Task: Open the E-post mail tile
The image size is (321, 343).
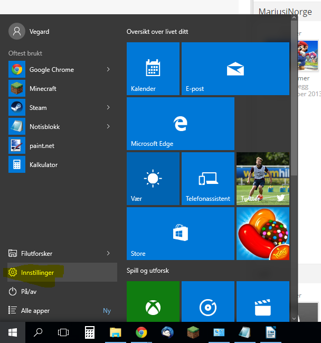Action: (x=235, y=69)
